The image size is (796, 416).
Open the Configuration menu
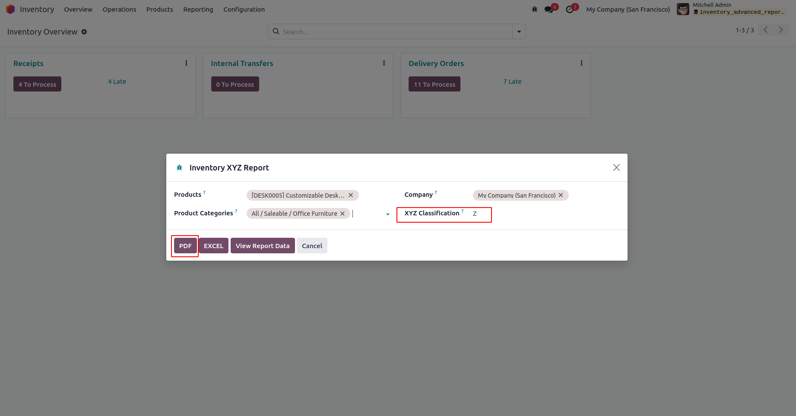click(244, 9)
